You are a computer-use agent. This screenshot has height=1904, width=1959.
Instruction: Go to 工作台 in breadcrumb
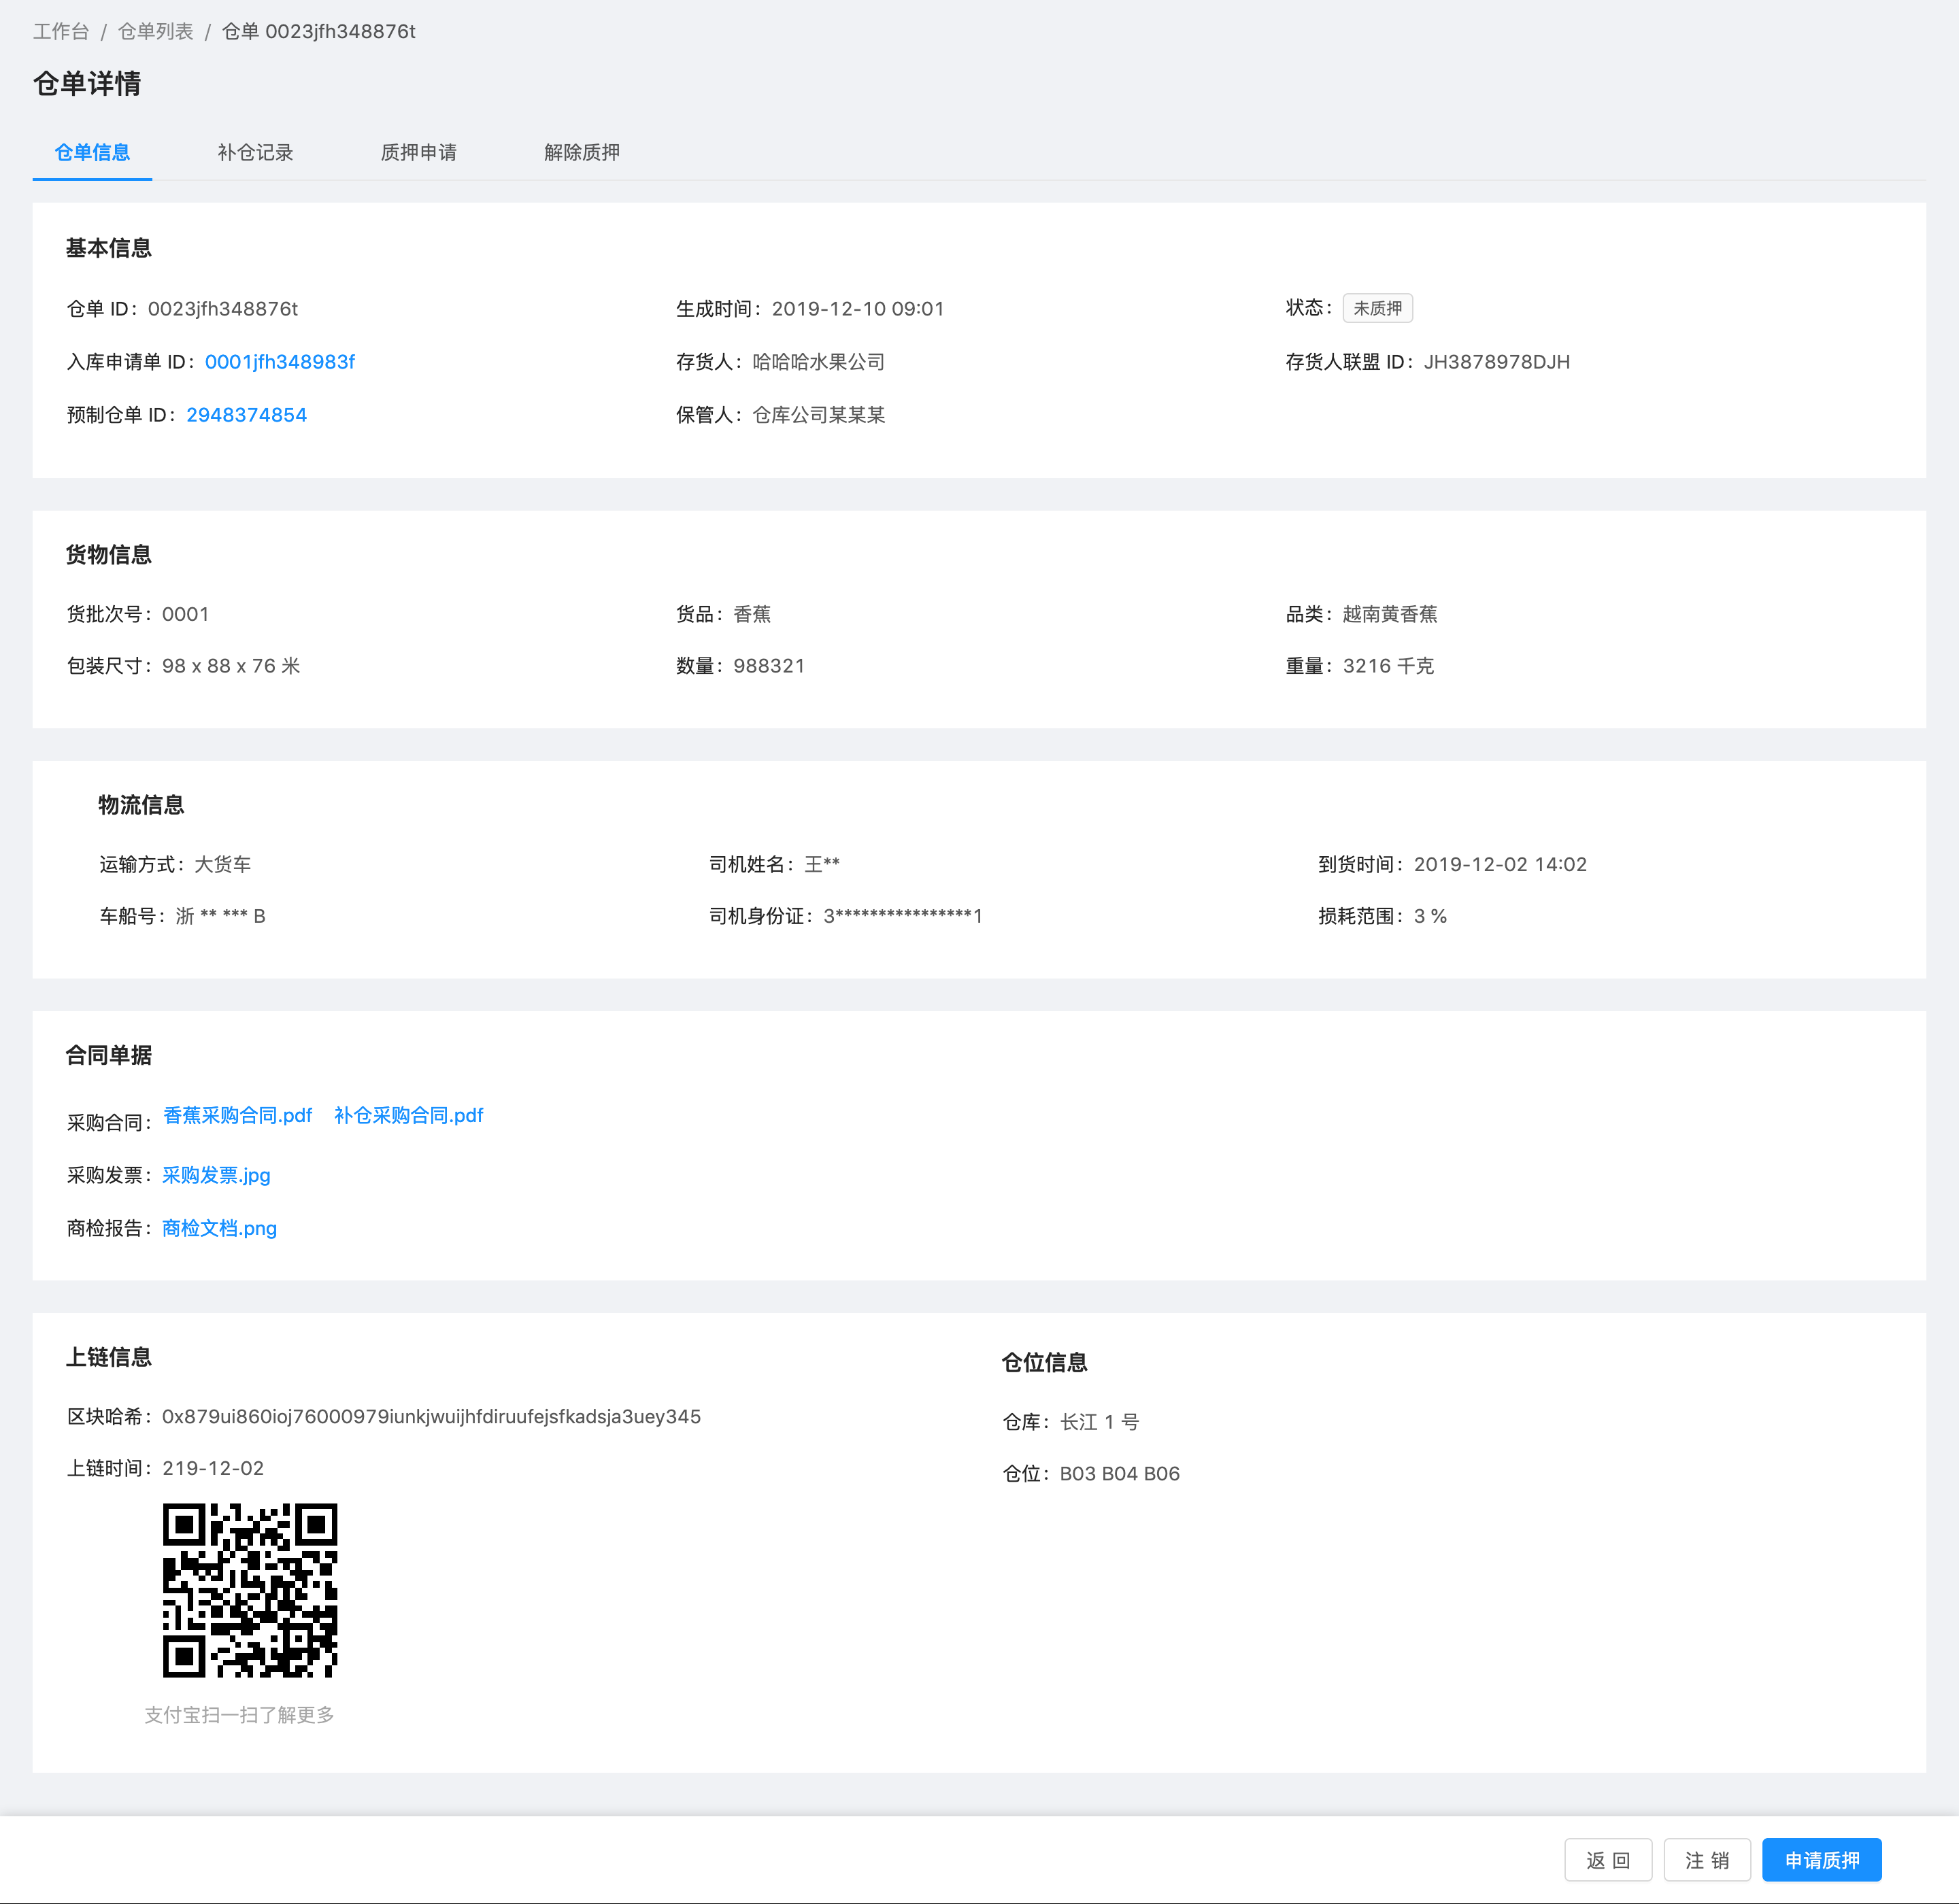[61, 31]
